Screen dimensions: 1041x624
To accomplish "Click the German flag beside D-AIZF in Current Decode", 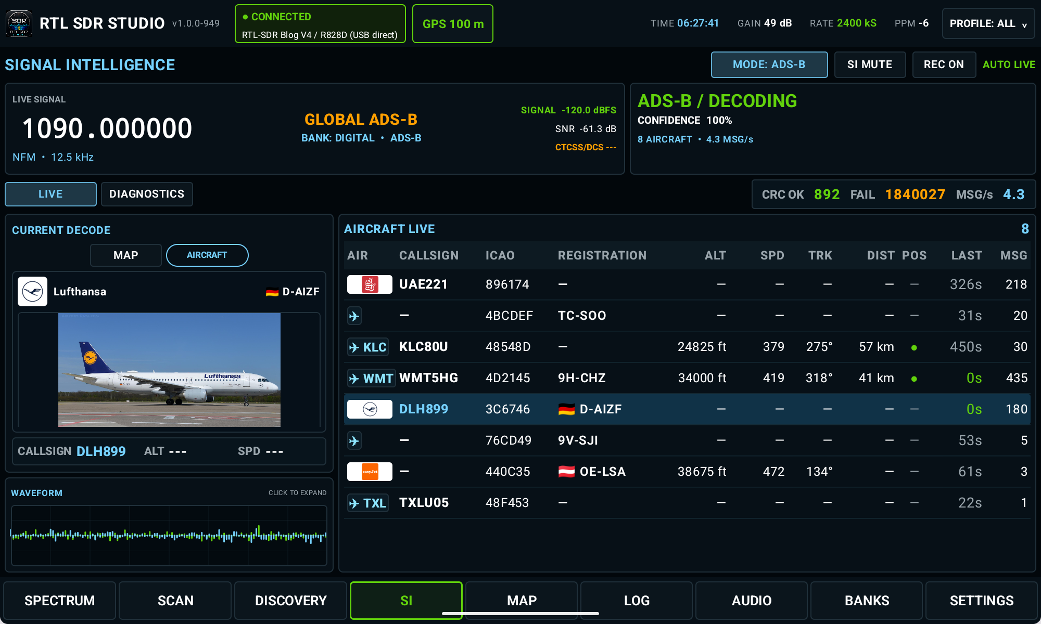I will (272, 292).
